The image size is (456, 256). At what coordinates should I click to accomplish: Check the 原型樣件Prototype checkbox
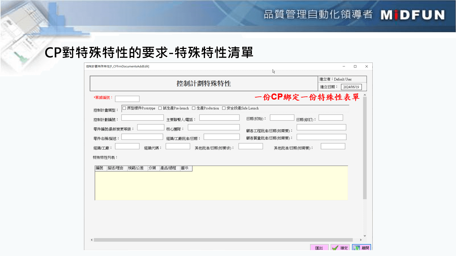click(x=124, y=108)
